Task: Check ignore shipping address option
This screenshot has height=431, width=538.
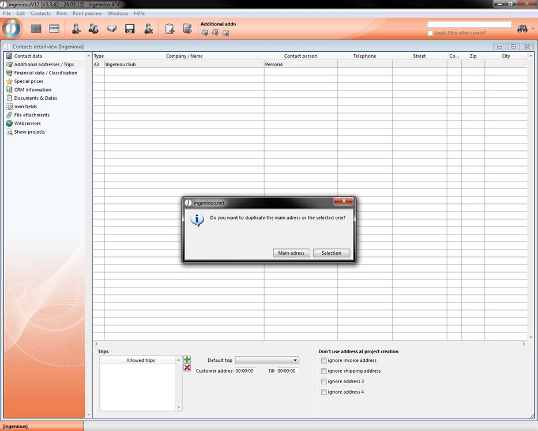Action: (x=324, y=371)
